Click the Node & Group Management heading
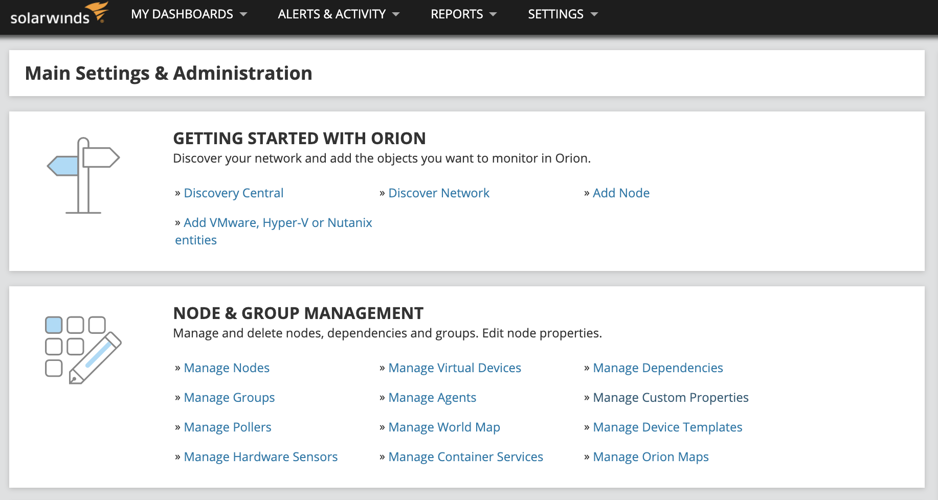The height and width of the screenshot is (500, 938). (298, 313)
